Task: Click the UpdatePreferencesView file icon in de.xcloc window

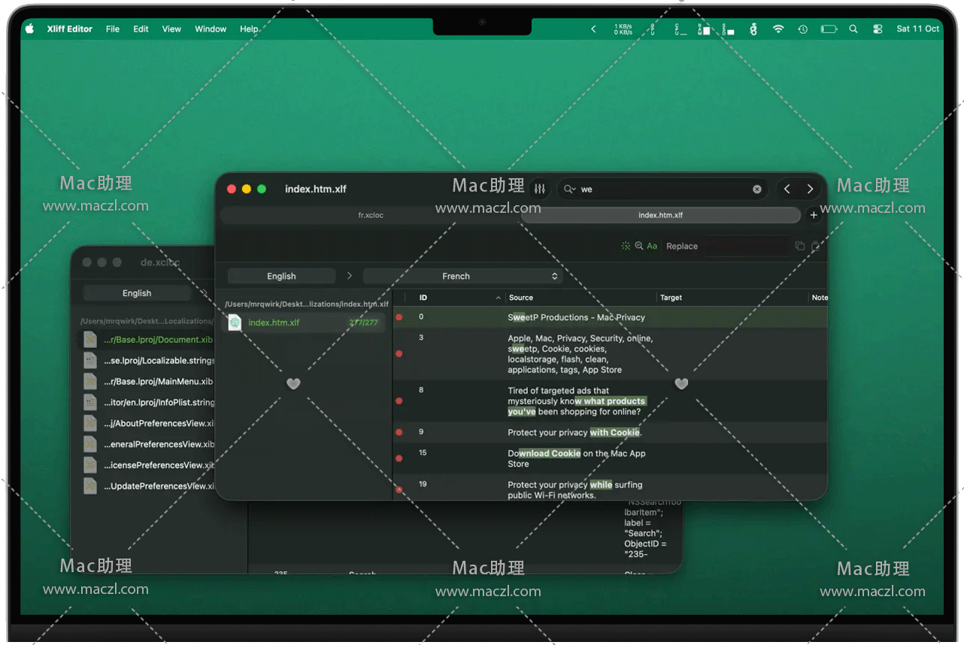Action: coord(90,486)
